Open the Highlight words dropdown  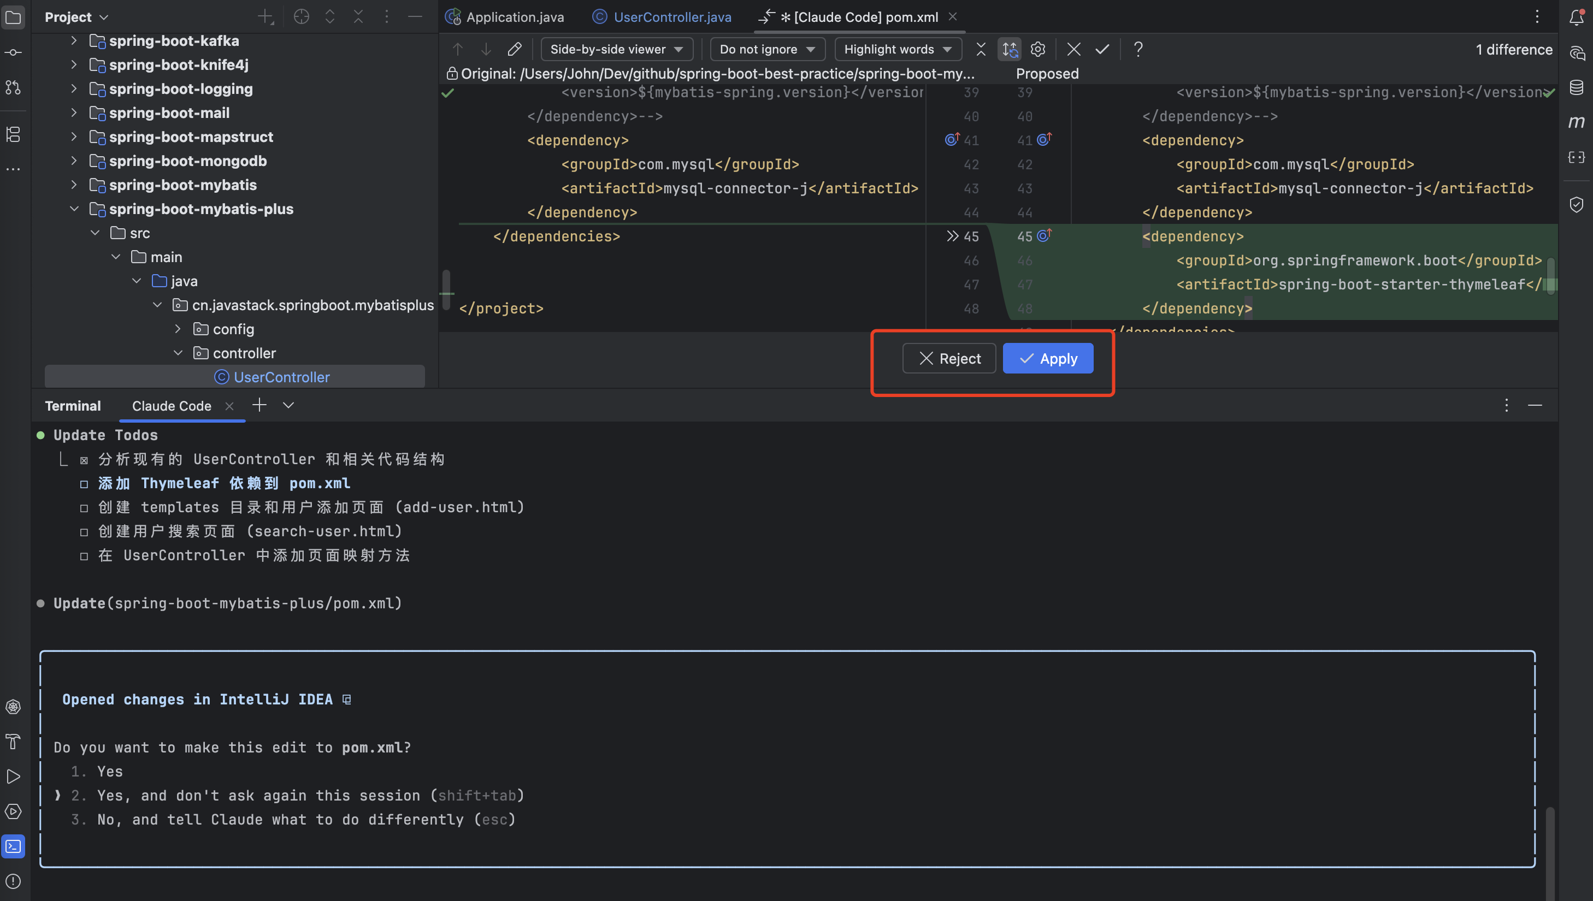[x=898, y=49]
